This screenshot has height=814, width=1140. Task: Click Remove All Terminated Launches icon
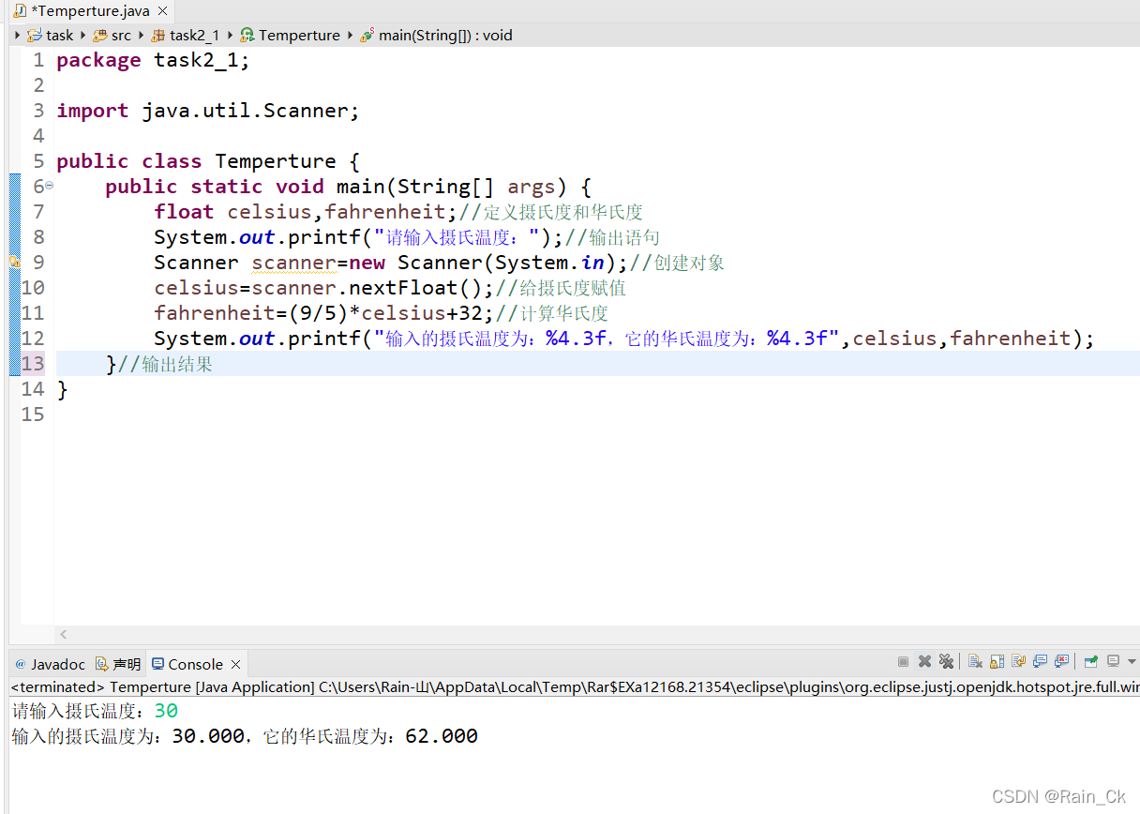click(946, 661)
